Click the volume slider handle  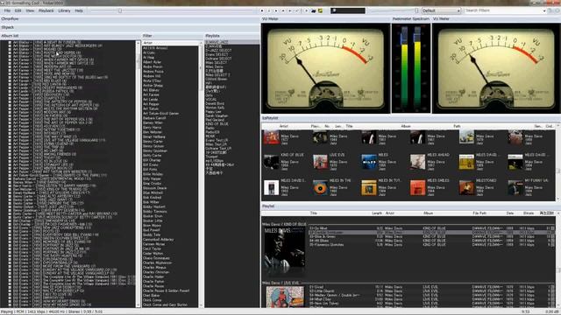point(416,10)
